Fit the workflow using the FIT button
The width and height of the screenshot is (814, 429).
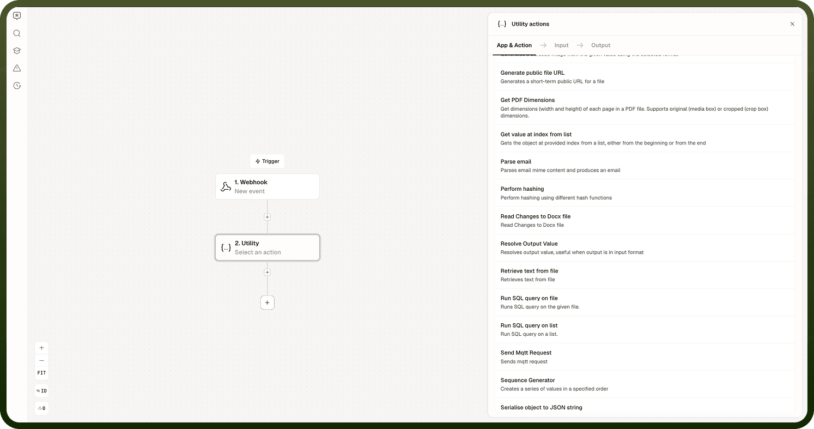(x=41, y=373)
